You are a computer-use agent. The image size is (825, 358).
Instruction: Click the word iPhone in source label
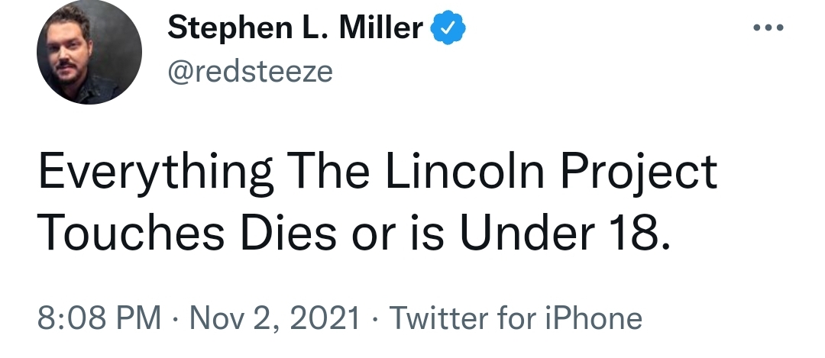593,318
